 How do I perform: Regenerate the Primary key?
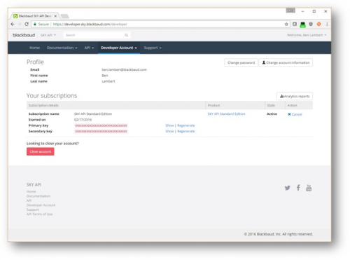point(186,125)
